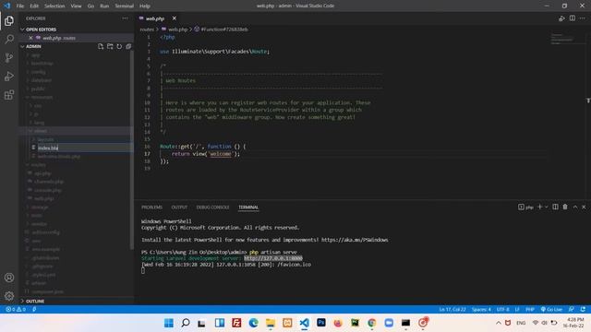Click the Ln 17, Col 22 status item
Image resolution: width=591 pixels, height=332 pixels.
click(x=452, y=309)
